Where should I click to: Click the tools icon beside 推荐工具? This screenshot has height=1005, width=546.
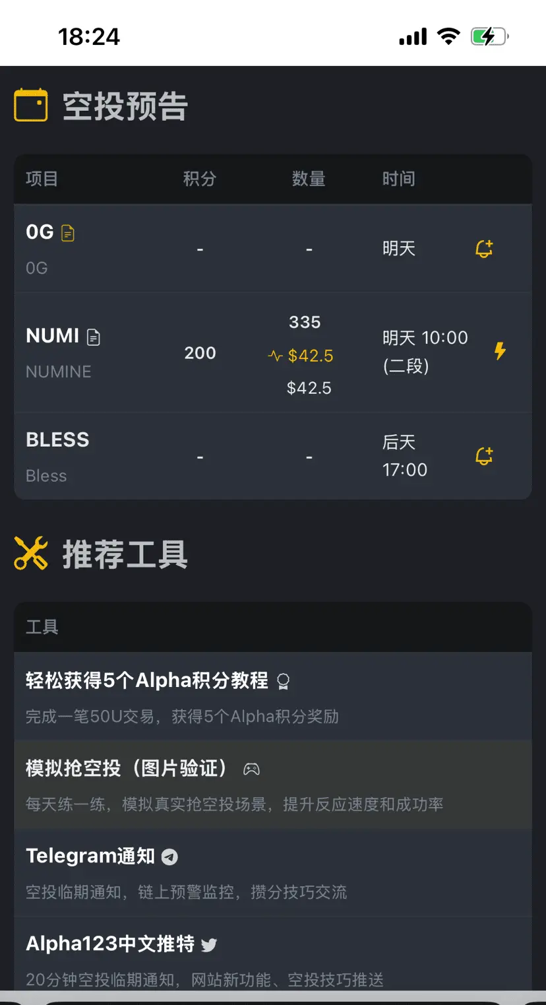(31, 553)
